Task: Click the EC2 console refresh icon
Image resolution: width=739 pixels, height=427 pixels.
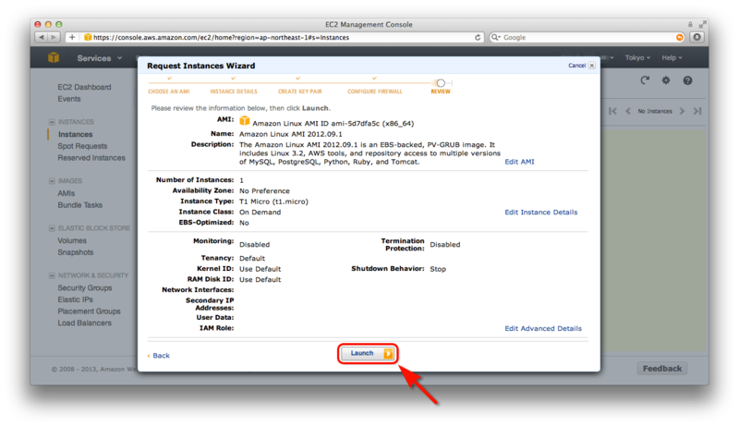Action: pyautogui.click(x=645, y=80)
